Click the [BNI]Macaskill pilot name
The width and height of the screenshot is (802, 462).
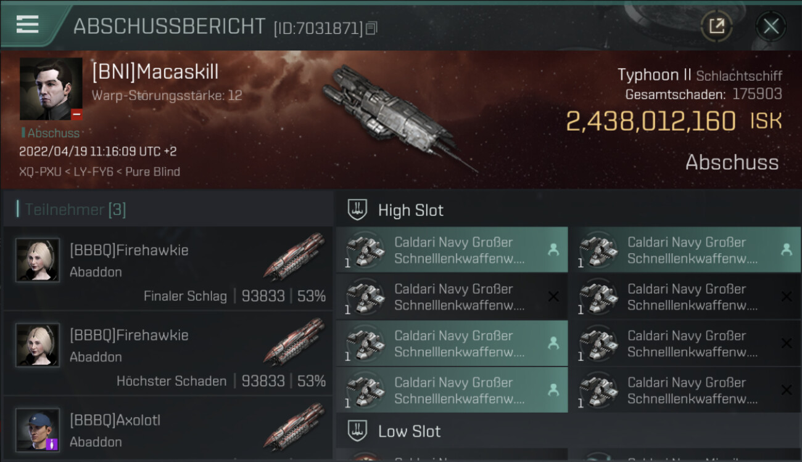click(x=155, y=72)
